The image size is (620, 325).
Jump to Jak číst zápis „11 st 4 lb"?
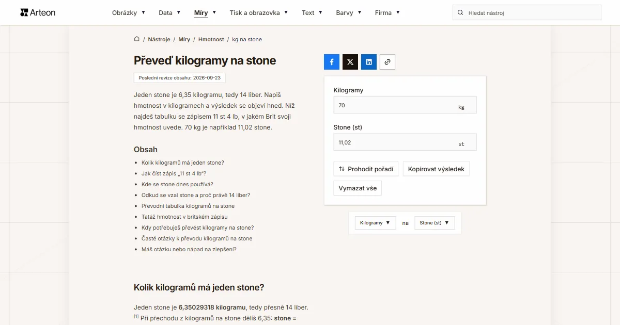[x=174, y=173]
